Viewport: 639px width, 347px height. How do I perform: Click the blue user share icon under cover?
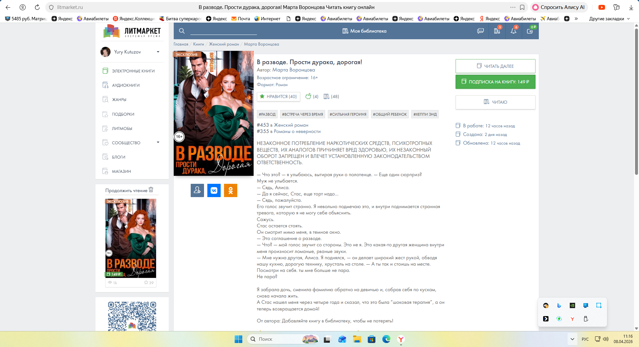click(x=197, y=190)
